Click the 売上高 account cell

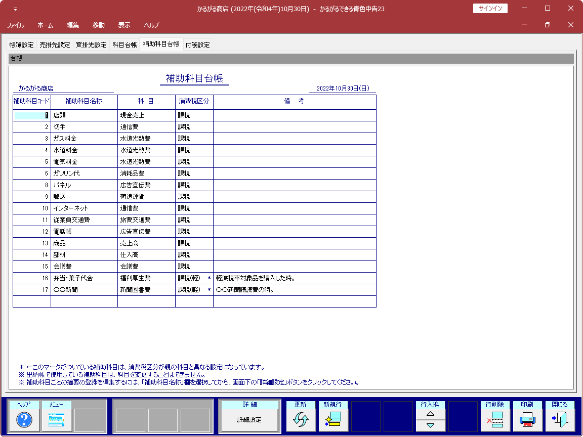(146, 243)
